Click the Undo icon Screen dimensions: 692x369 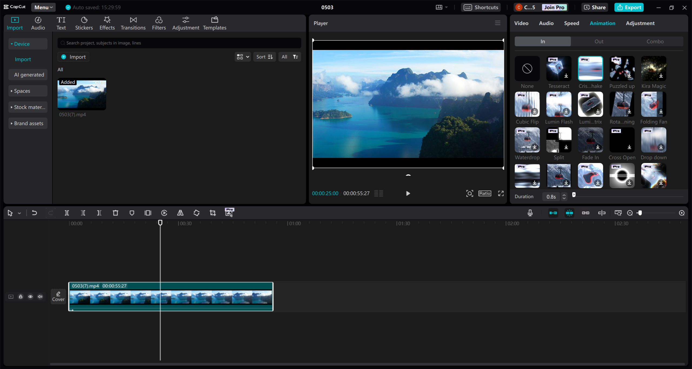(x=34, y=213)
